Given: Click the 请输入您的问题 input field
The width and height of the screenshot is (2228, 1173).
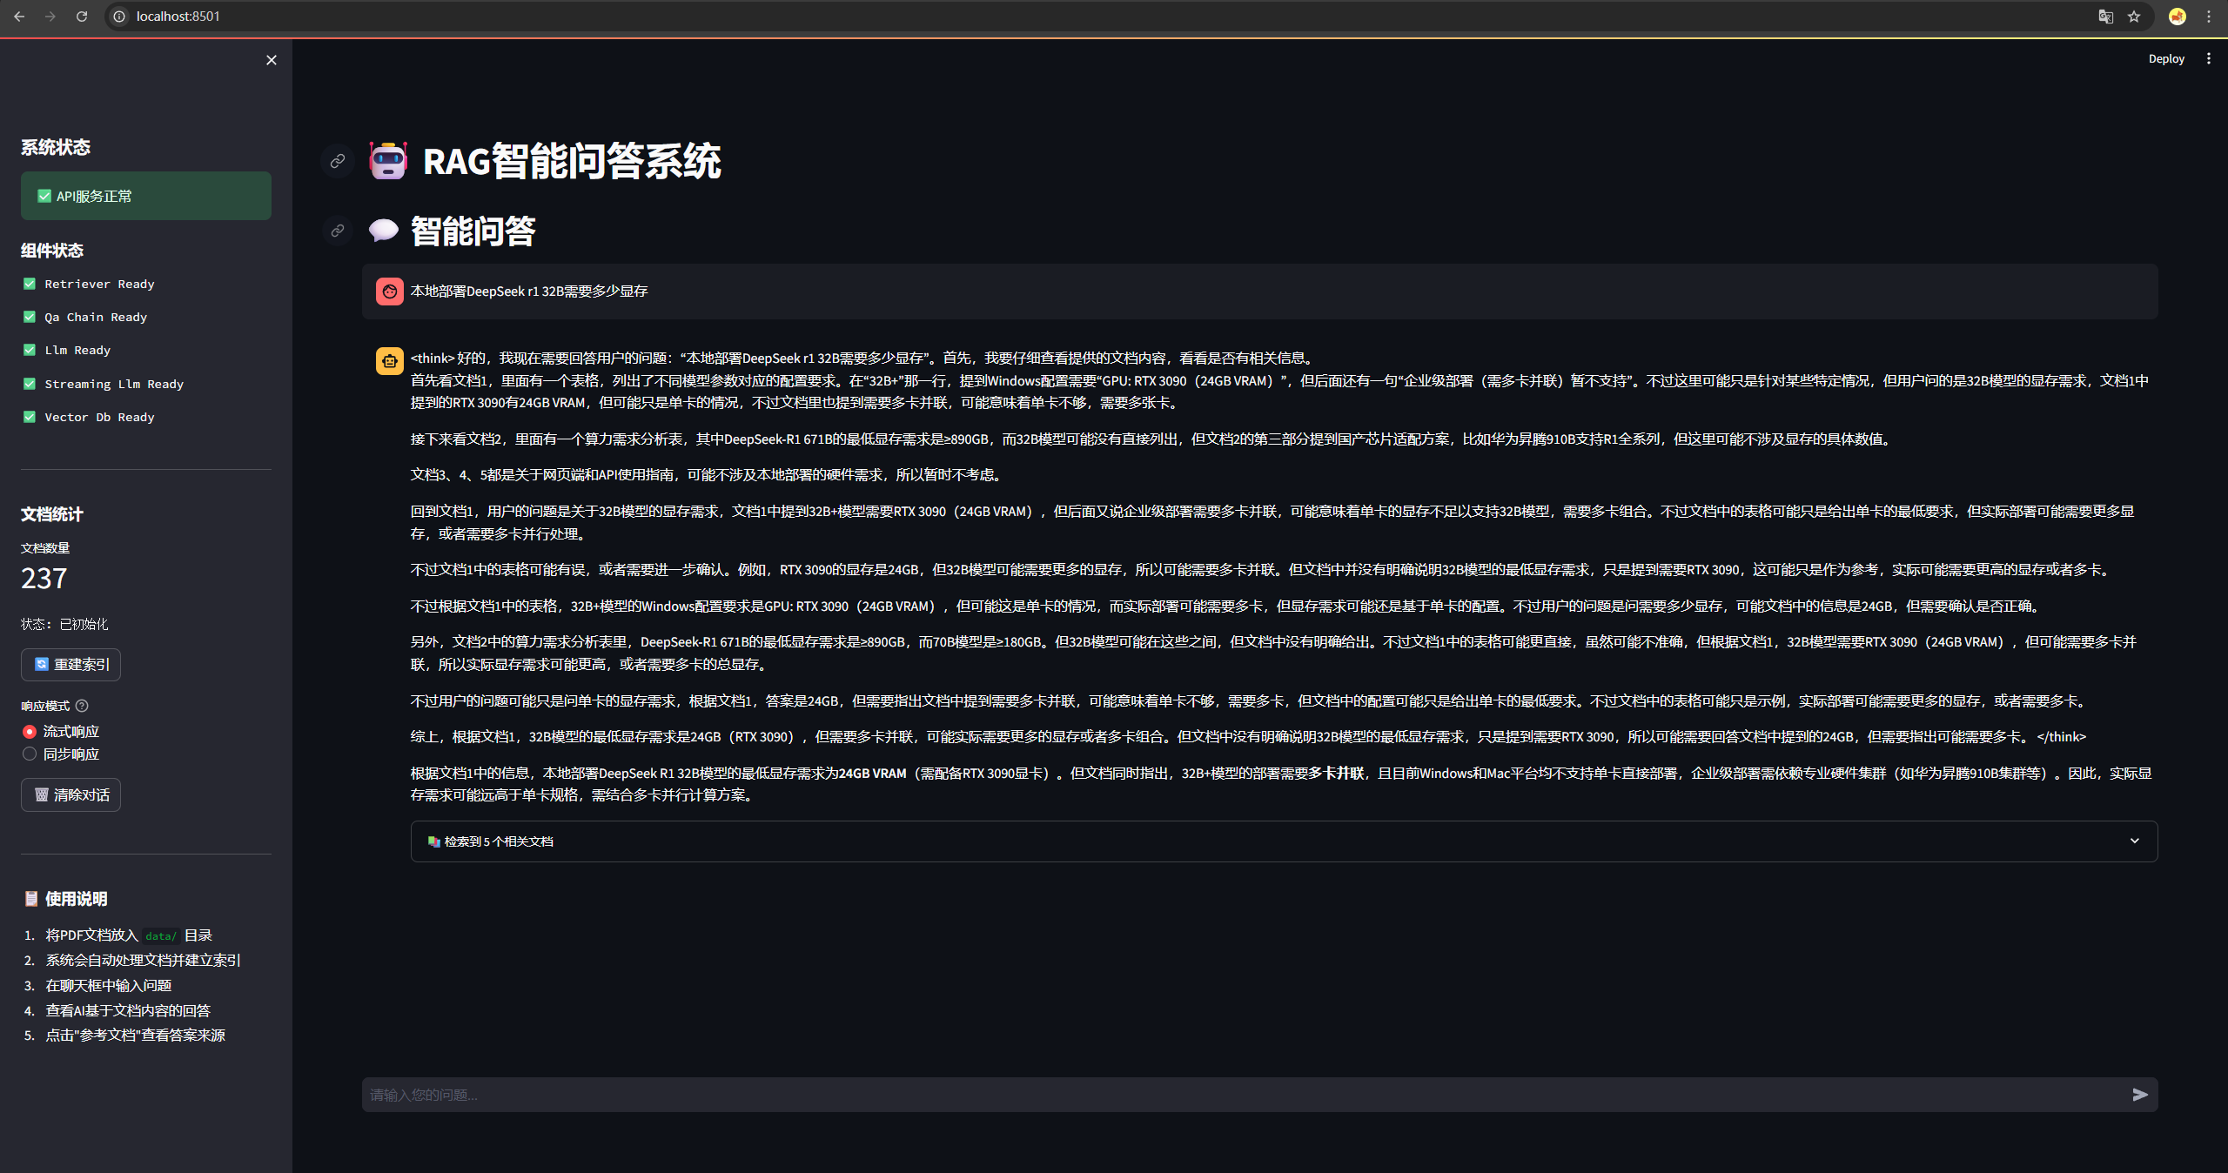Looking at the screenshot, I should tap(1044, 1095).
